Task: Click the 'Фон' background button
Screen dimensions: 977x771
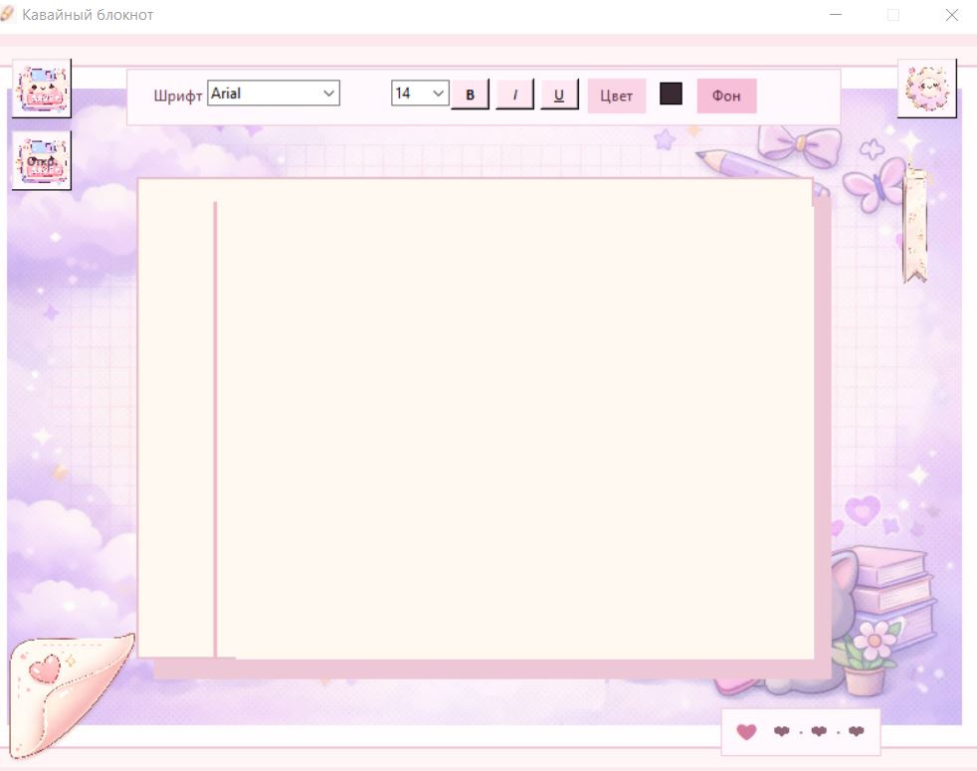Action: coord(726,96)
